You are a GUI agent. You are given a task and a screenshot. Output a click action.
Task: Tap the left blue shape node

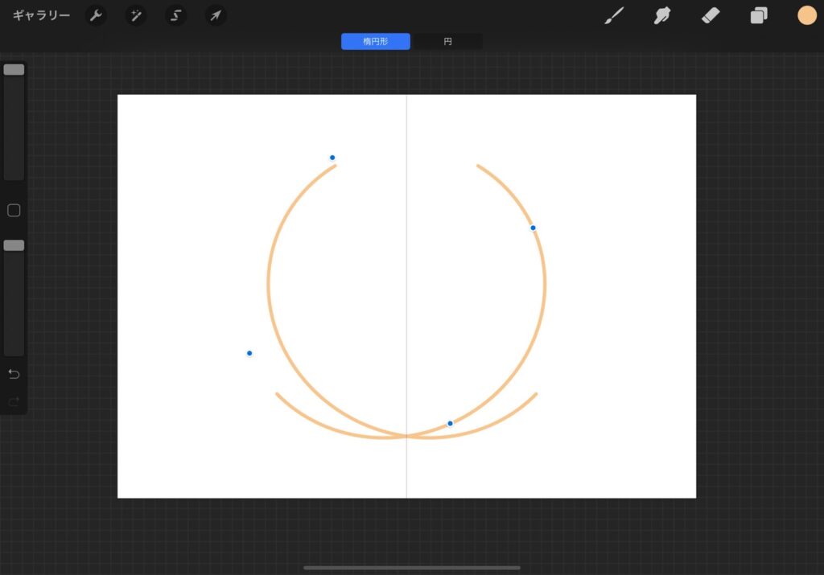(249, 353)
